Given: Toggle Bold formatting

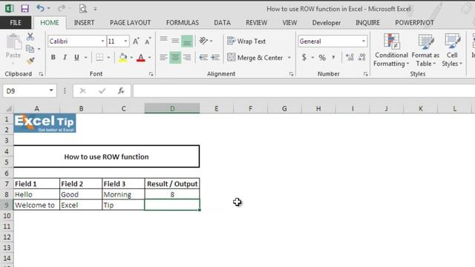Looking at the screenshot, I should tap(53, 57).
